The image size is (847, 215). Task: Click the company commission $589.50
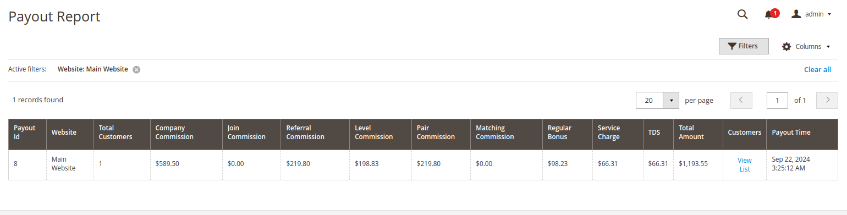[x=167, y=164]
